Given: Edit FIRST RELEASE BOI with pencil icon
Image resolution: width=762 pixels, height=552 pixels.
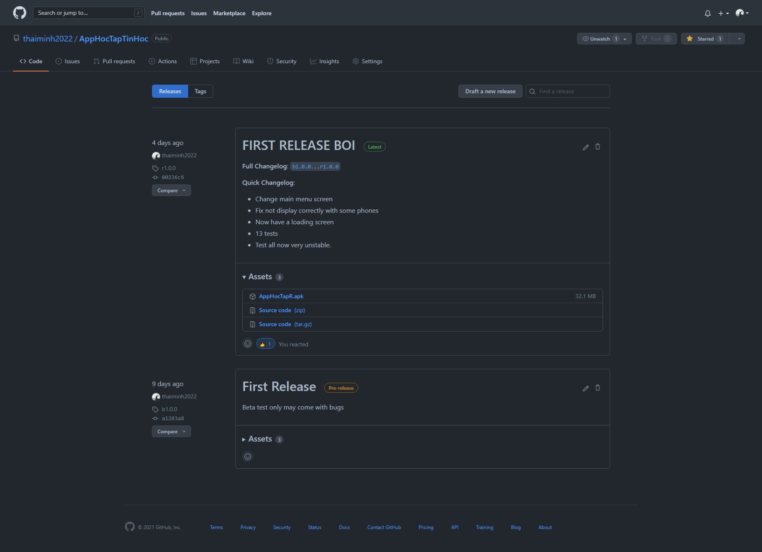Looking at the screenshot, I should click(586, 147).
